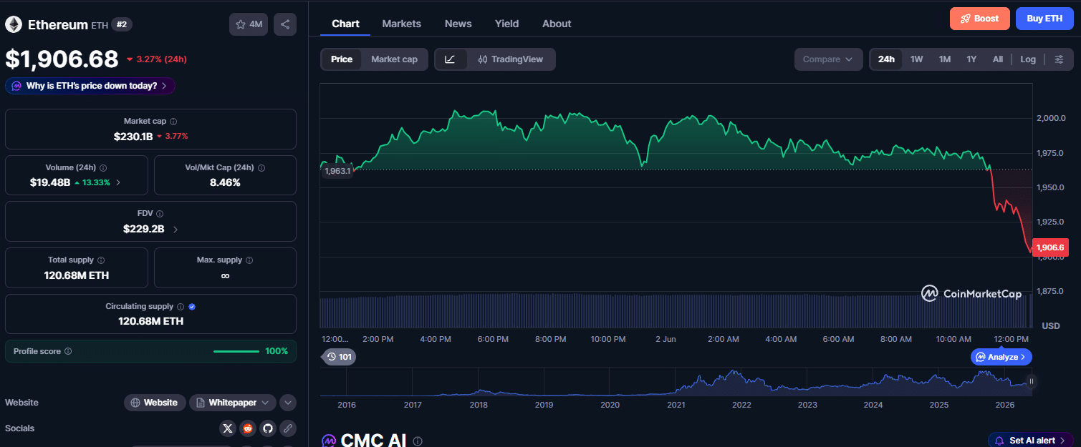Click the Volume (24h) info icon
Screen dimensions: 1081x447
coord(103,168)
